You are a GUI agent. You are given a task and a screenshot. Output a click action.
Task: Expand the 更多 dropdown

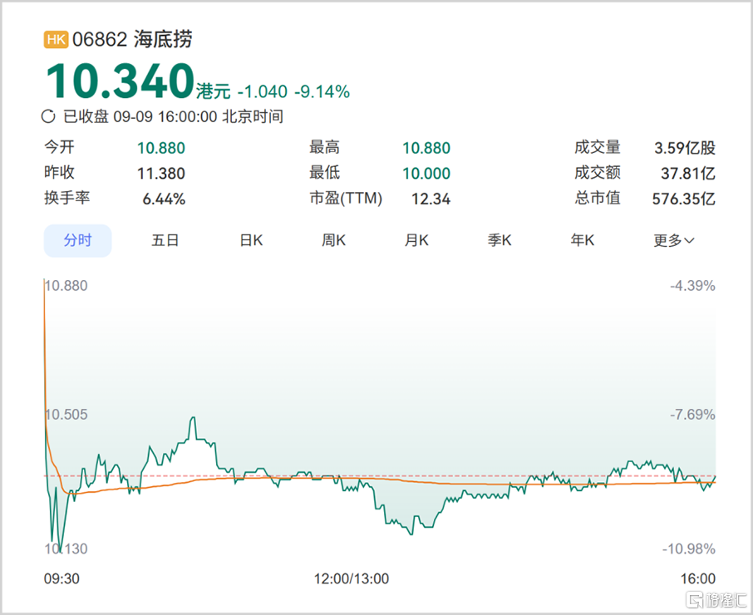click(674, 240)
